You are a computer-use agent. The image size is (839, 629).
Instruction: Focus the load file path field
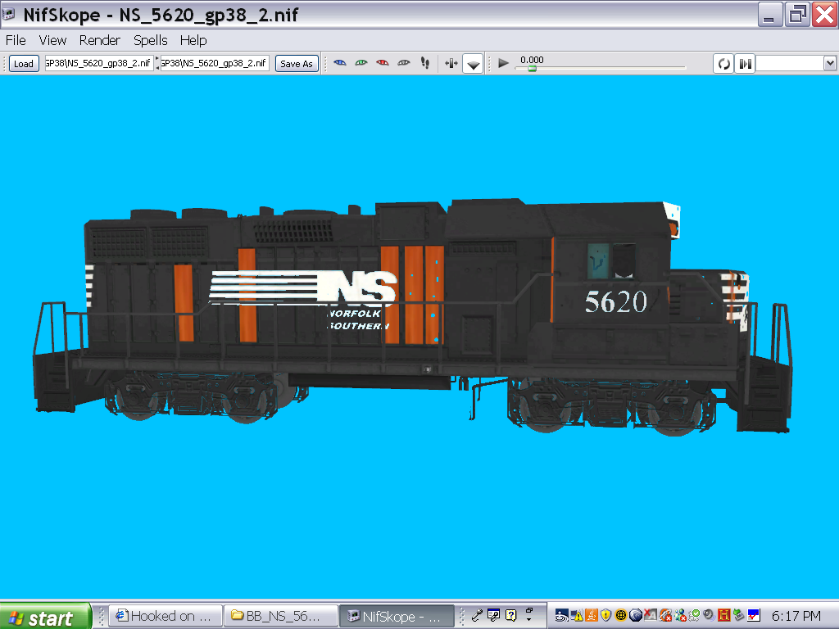99,63
